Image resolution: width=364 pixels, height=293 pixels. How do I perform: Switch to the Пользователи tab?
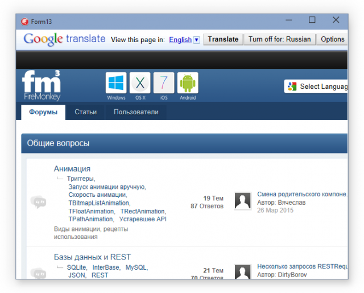pyautogui.click(x=136, y=112)
